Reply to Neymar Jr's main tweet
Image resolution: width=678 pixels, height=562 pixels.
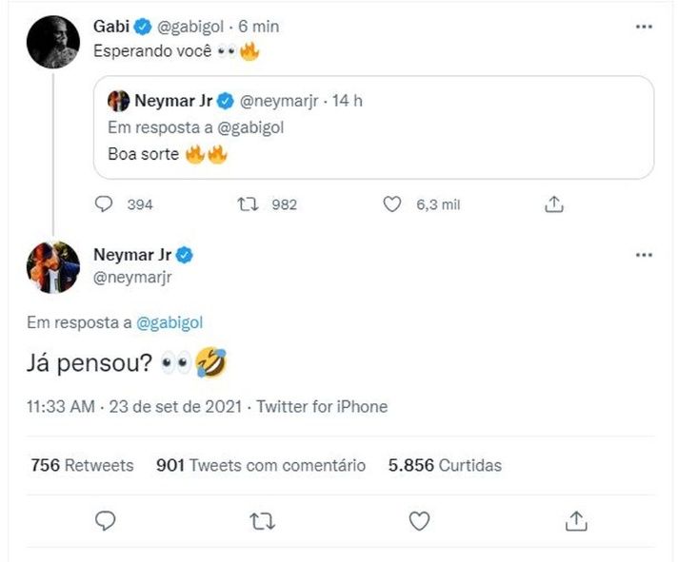tap(106, 520)
